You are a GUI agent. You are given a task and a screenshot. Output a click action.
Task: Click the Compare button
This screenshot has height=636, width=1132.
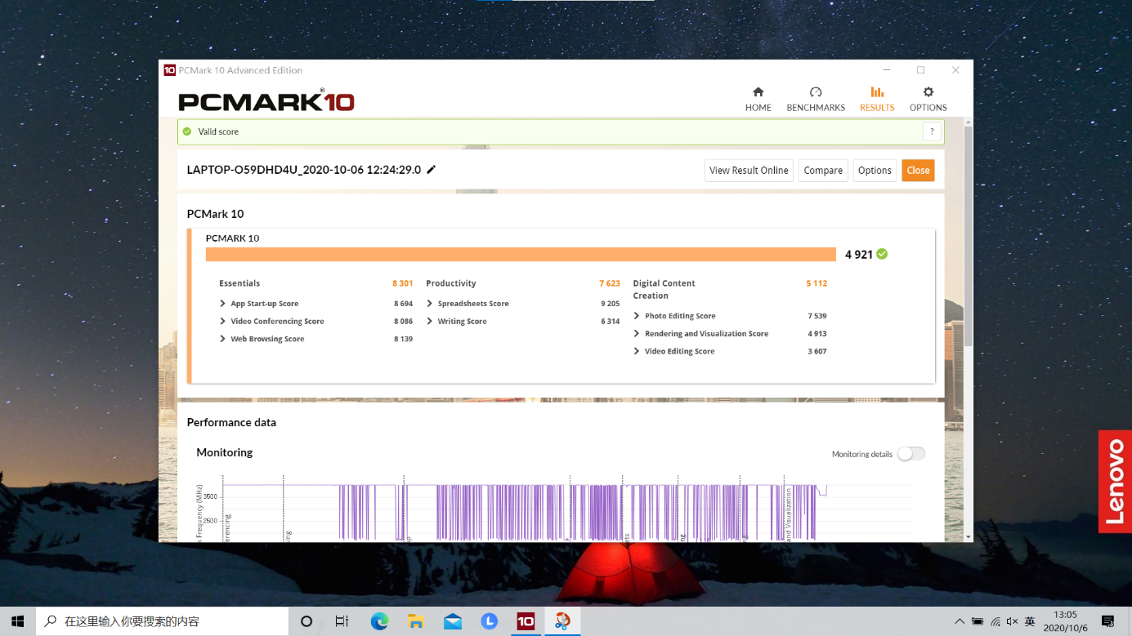click(x=823, y=171)
